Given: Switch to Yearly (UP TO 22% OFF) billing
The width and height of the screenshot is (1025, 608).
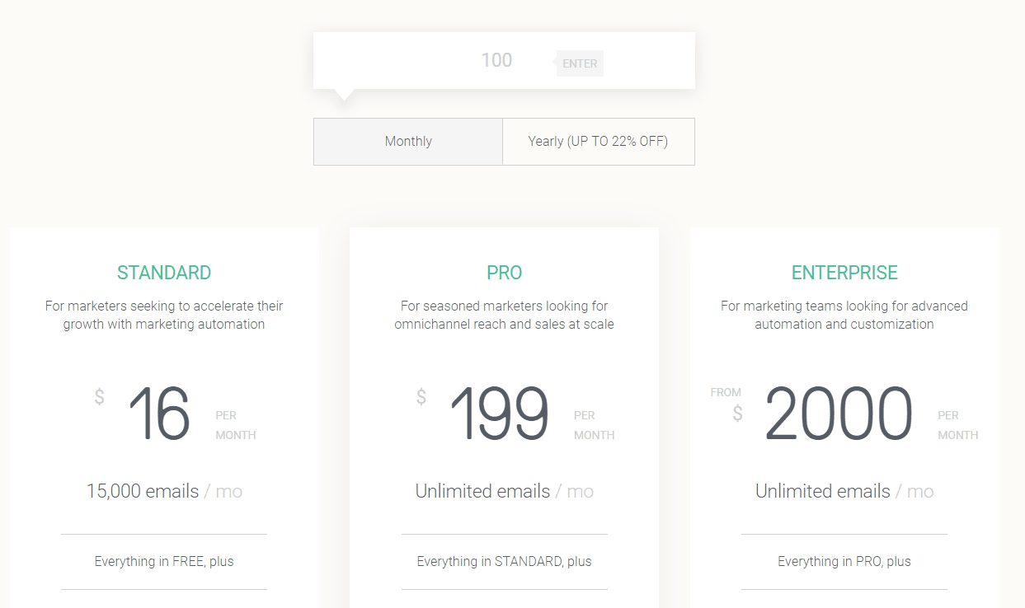Looking at the screenshot, I should pyautogui.click(x=598, y=142).
